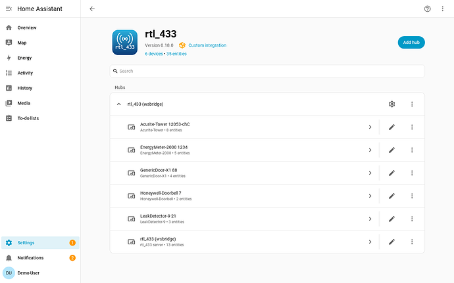Open the help question mark icon
This screenshot has width=454, height=283.
click(428, 9)
